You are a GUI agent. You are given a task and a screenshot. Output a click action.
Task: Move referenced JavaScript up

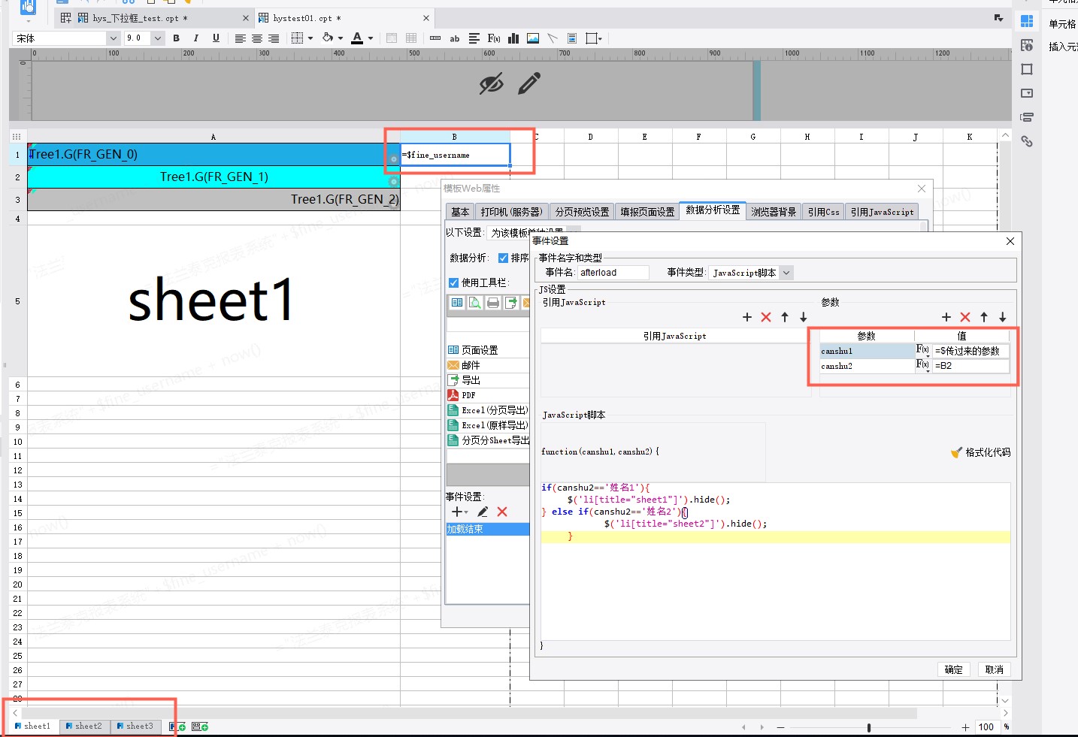(785, 317)
